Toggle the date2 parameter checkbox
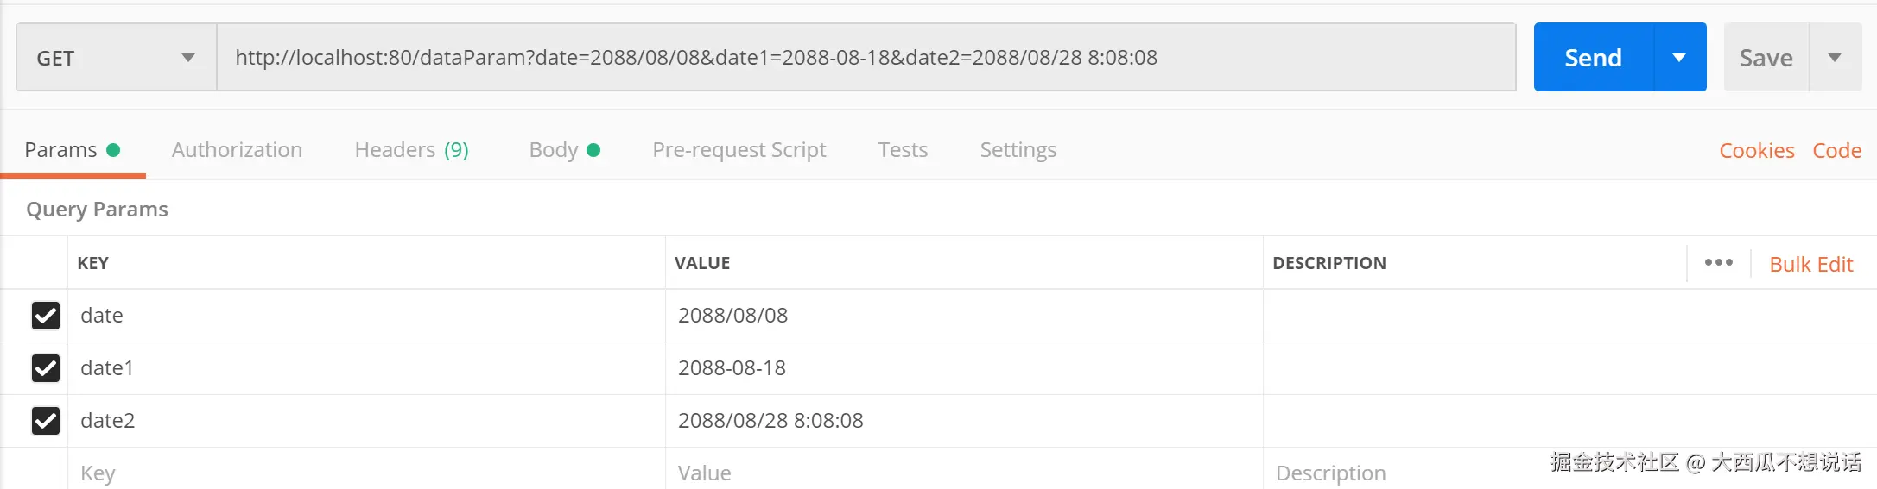Viewport: 1877px width, 489px height. click(46, 421)
